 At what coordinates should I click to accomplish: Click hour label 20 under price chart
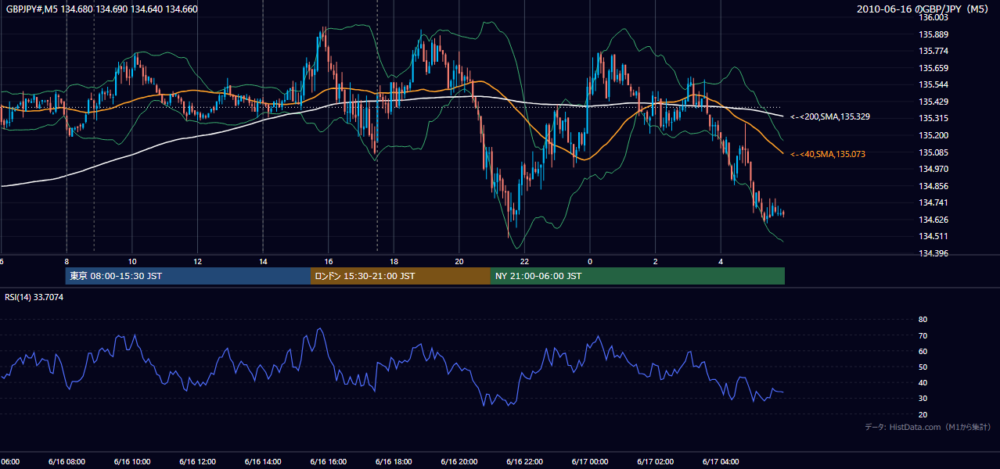click(459, 262)
